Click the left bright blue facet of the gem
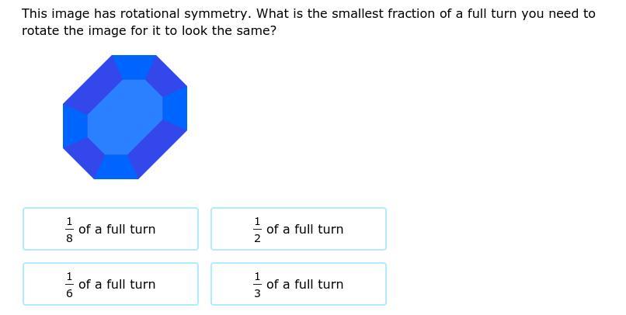Image resolution: width=626 pixels, height=315 pixels. tap(74, 125)
